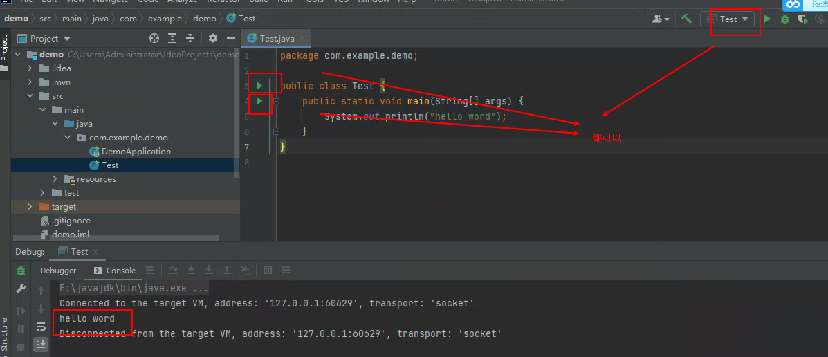This screenshot has height=357, width=828.
Task: Open Project panel settings gear
Action: coord(213,38)
